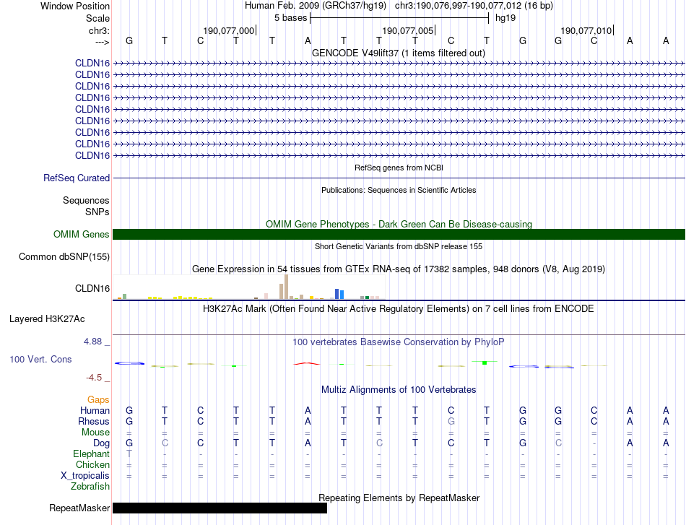Click the Layered H3K27Ac track label
Screen dimensions: 686x525
[47, 319]
